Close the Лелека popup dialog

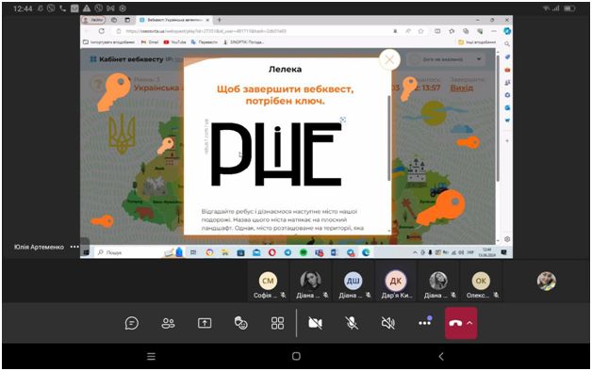pyautogui.click(x=389, y=59)
